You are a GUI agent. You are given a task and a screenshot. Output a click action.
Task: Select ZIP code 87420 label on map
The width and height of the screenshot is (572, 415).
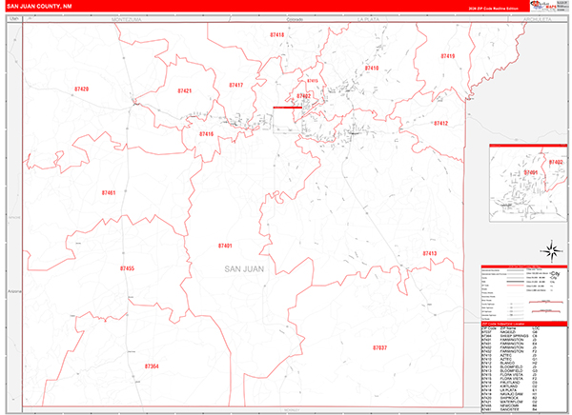81,89
